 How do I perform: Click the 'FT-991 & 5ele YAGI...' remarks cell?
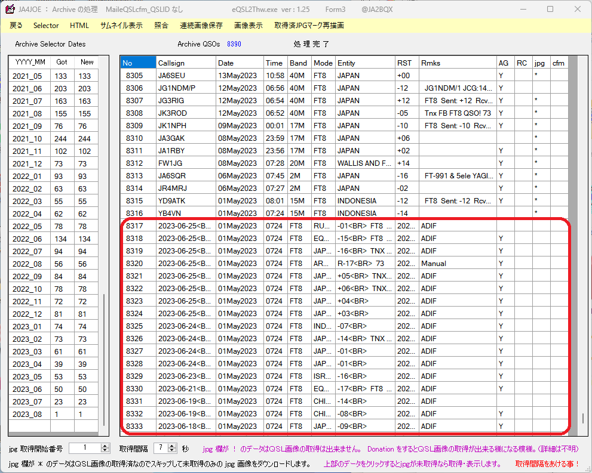(x=458, y=175)
